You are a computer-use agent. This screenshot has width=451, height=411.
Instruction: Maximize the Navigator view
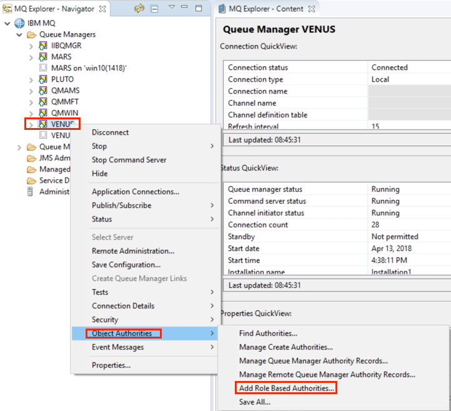[x=199, y=8]
